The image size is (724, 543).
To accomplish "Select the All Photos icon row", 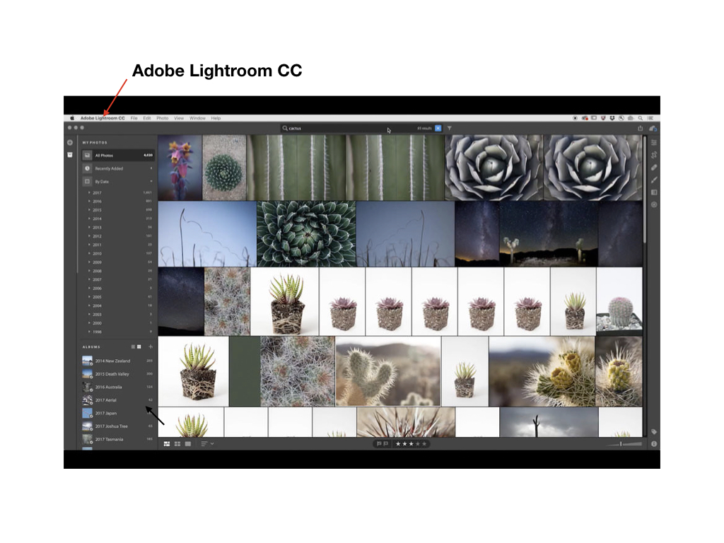I will tap(118, 155).
